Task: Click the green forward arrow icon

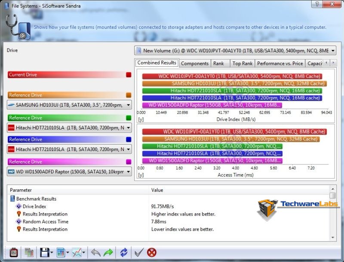Action: pos(108,253)
